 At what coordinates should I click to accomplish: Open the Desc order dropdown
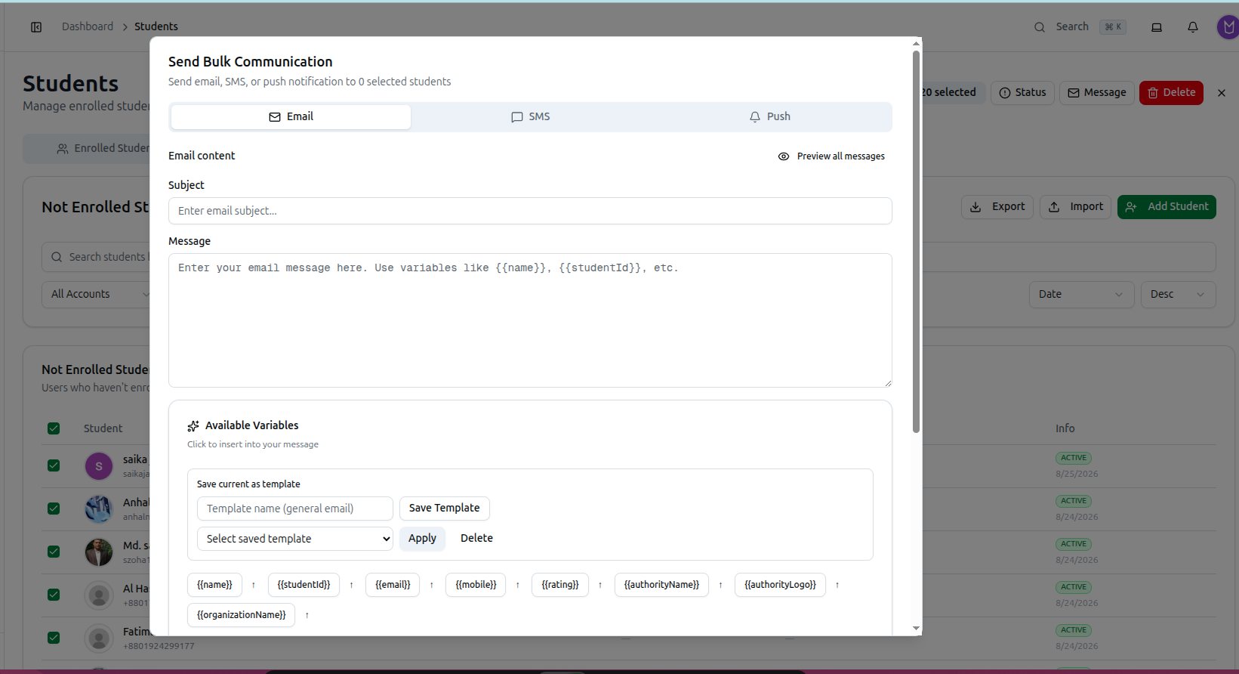click(1178, 294)
